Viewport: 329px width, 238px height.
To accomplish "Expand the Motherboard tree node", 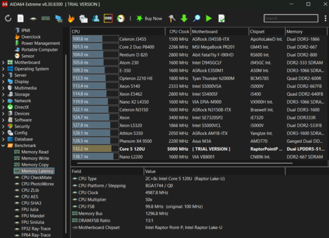I will 3,62.
